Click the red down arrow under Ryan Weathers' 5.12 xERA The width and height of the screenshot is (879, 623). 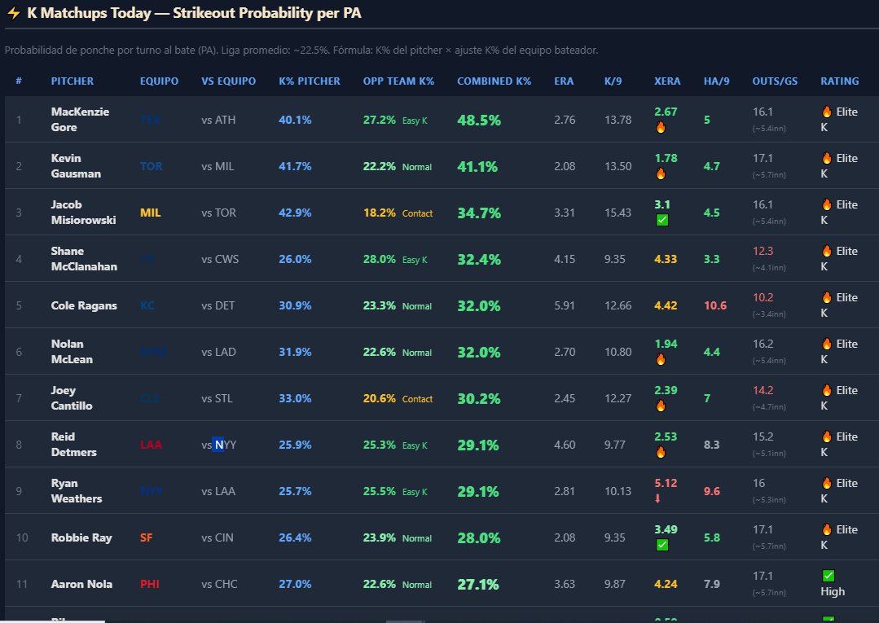pos(658,498)
